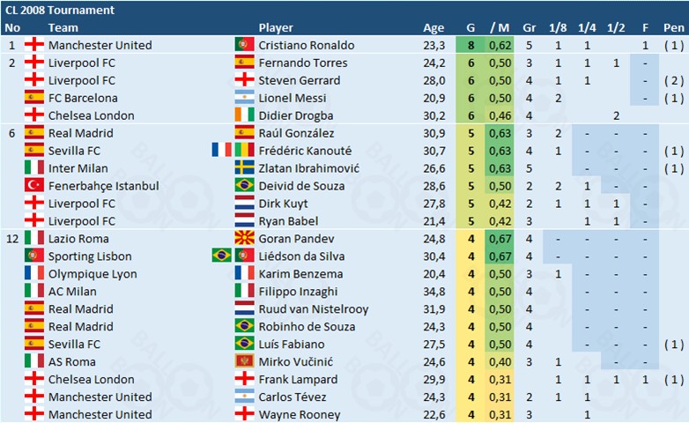This screenshot has height=423, width=689.
Task: Open the Olympique Lyon team name
Action: (92, 274)
